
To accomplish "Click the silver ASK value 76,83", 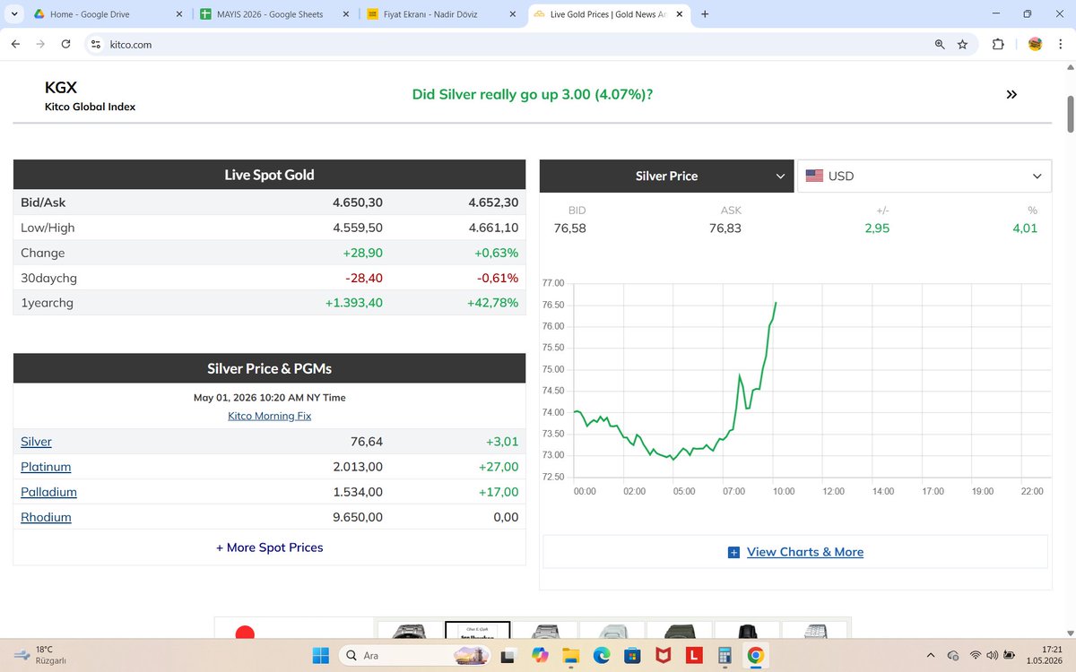I will [725, 228].
